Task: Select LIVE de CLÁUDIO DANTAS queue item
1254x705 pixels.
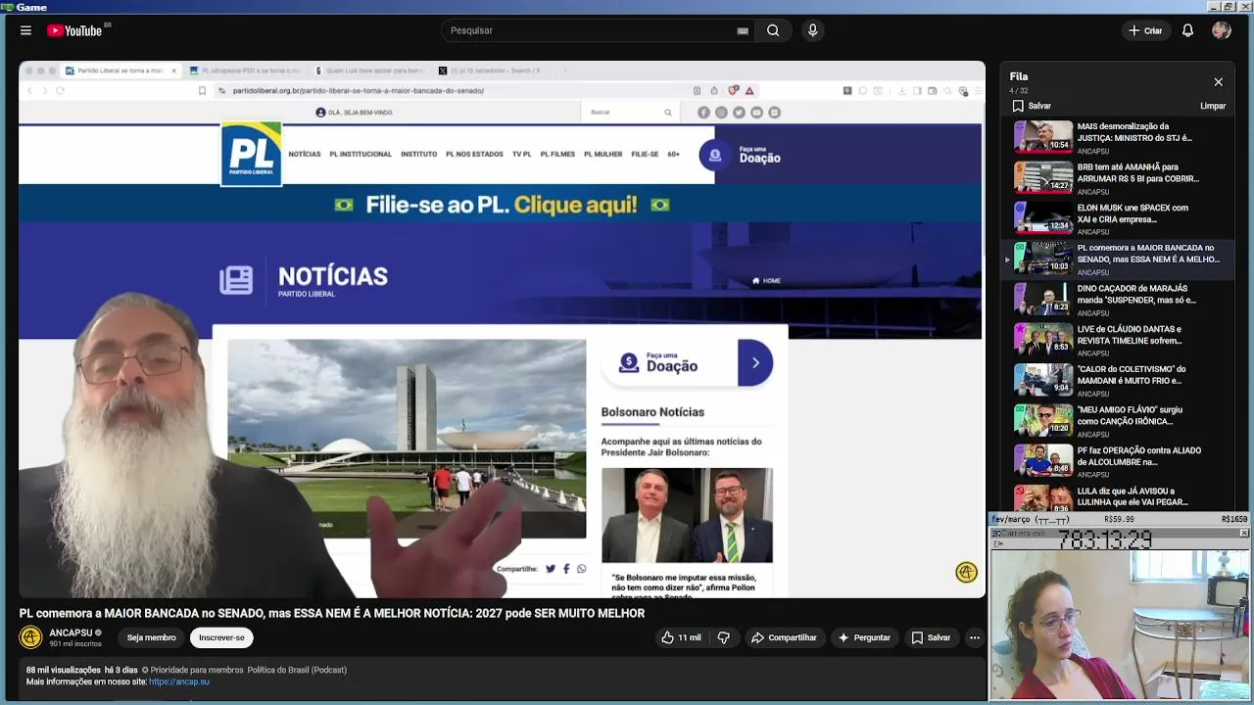Action: coord(1118,340)
